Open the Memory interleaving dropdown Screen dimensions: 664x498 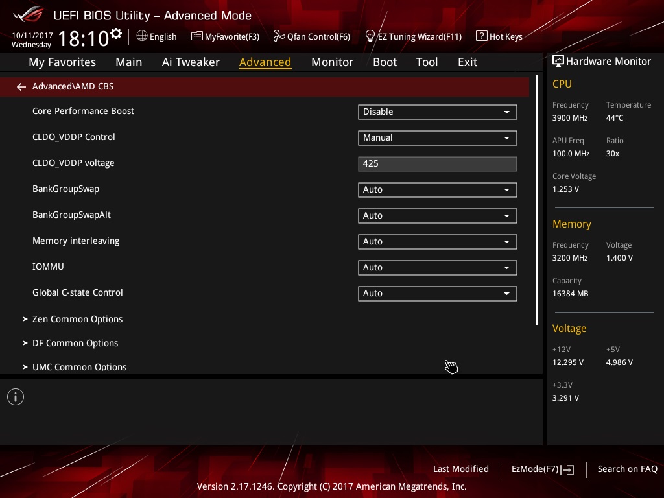pos(438,241)
